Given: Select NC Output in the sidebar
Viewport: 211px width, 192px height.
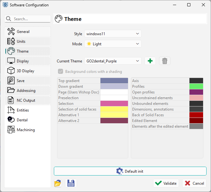Looking at the screenshot, I should click(28, 100).
